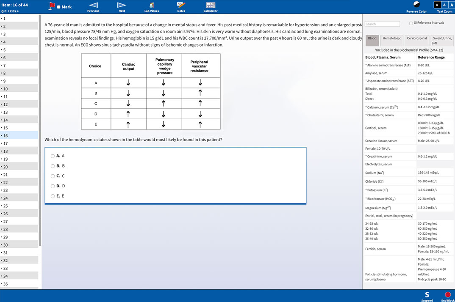Viewport: 455px width, 302px height.
Task: Select the medium Text Zoom size
Action: [x=444, y=5]
